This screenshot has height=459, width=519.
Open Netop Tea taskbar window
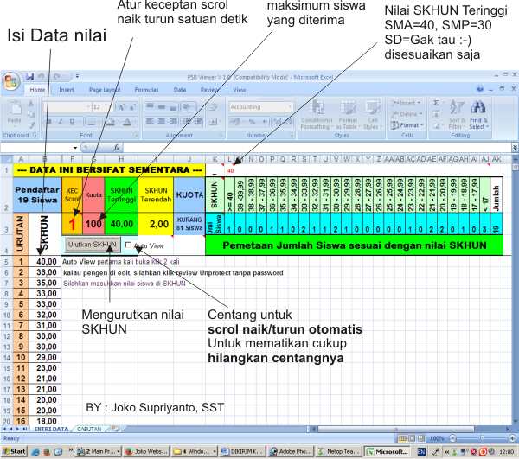coord(338,451)
